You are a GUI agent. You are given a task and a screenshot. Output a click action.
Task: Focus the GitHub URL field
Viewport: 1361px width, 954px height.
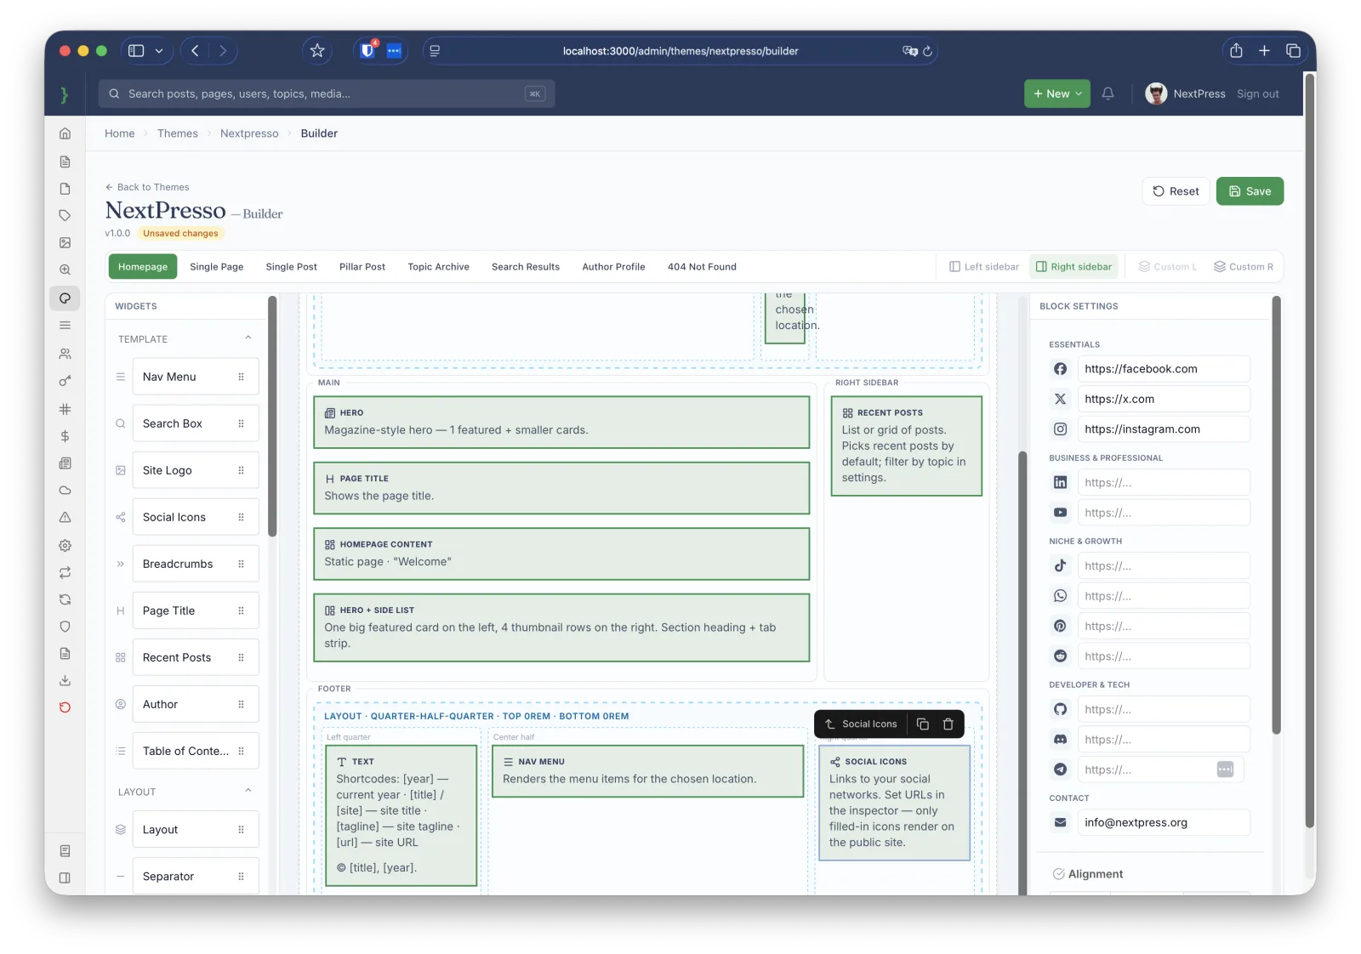click(1164, 709)
